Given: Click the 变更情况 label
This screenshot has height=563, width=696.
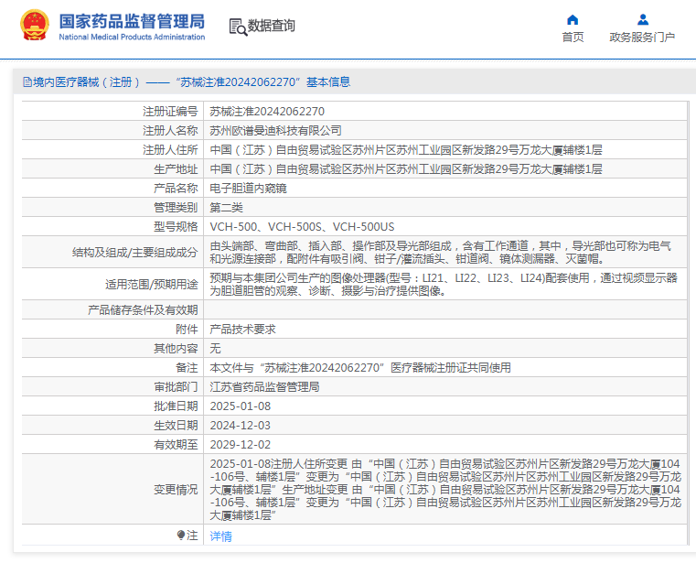Looking at the screenshot, I should tap(176, 489).
